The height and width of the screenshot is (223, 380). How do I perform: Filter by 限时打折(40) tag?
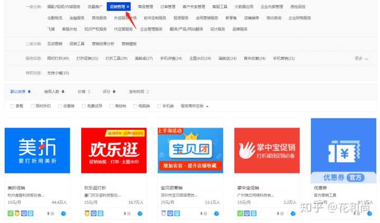pyautogui.click(x=58, y=58)
